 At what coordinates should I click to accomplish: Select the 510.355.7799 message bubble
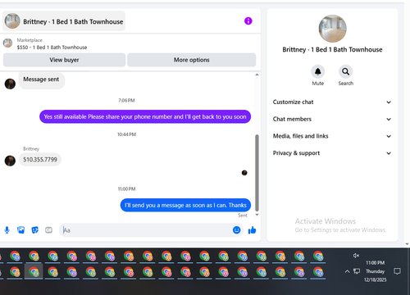tap(40, 160)
